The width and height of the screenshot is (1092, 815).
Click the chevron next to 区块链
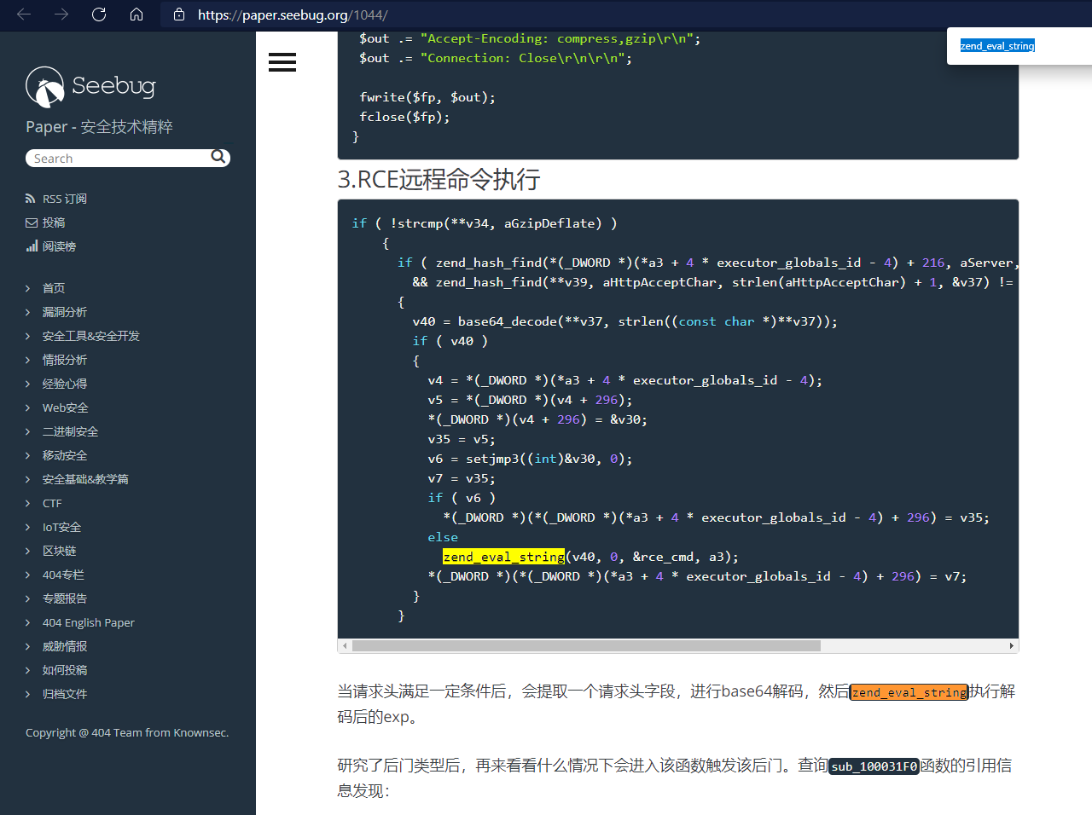[28, 551]
